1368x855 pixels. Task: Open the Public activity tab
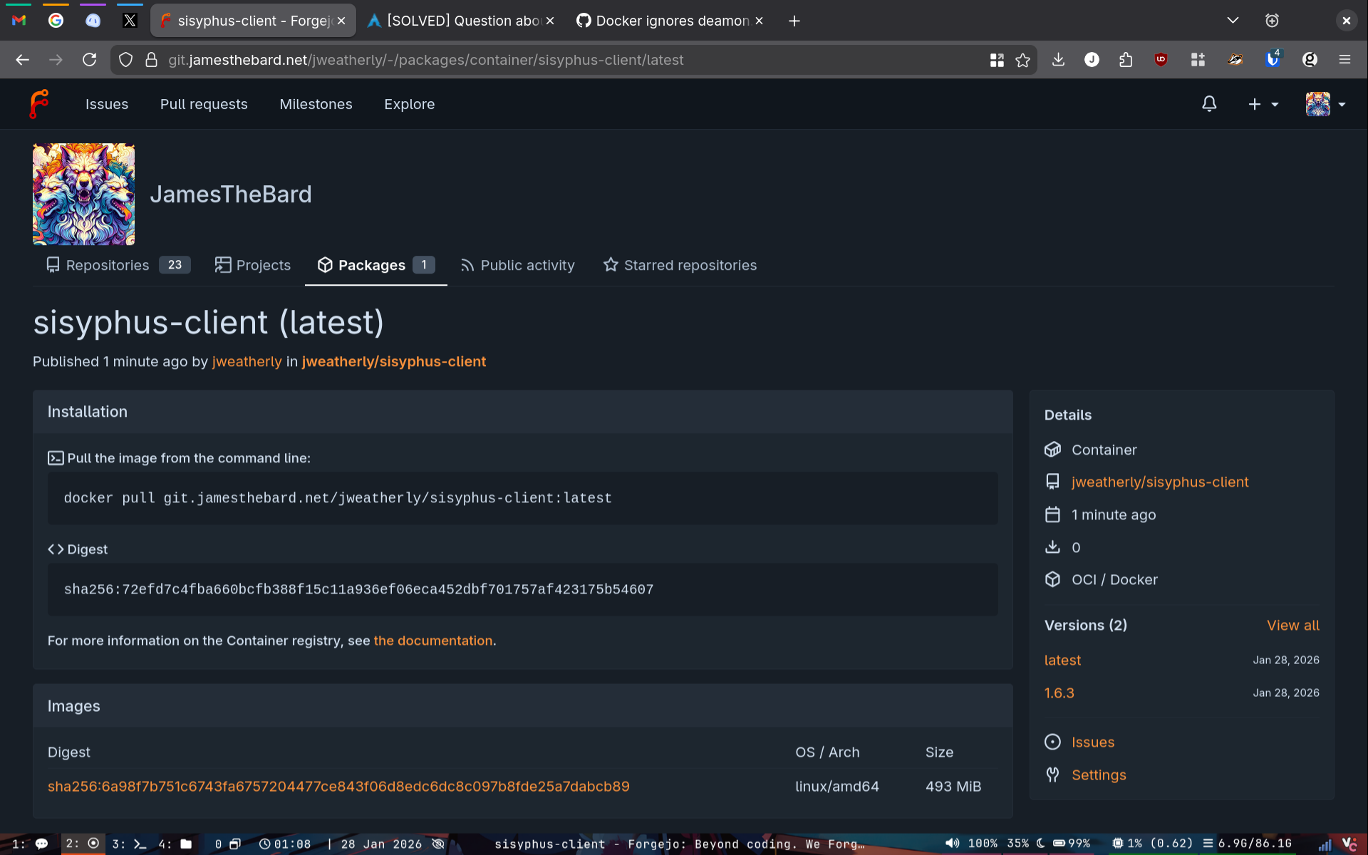point(517,265)
